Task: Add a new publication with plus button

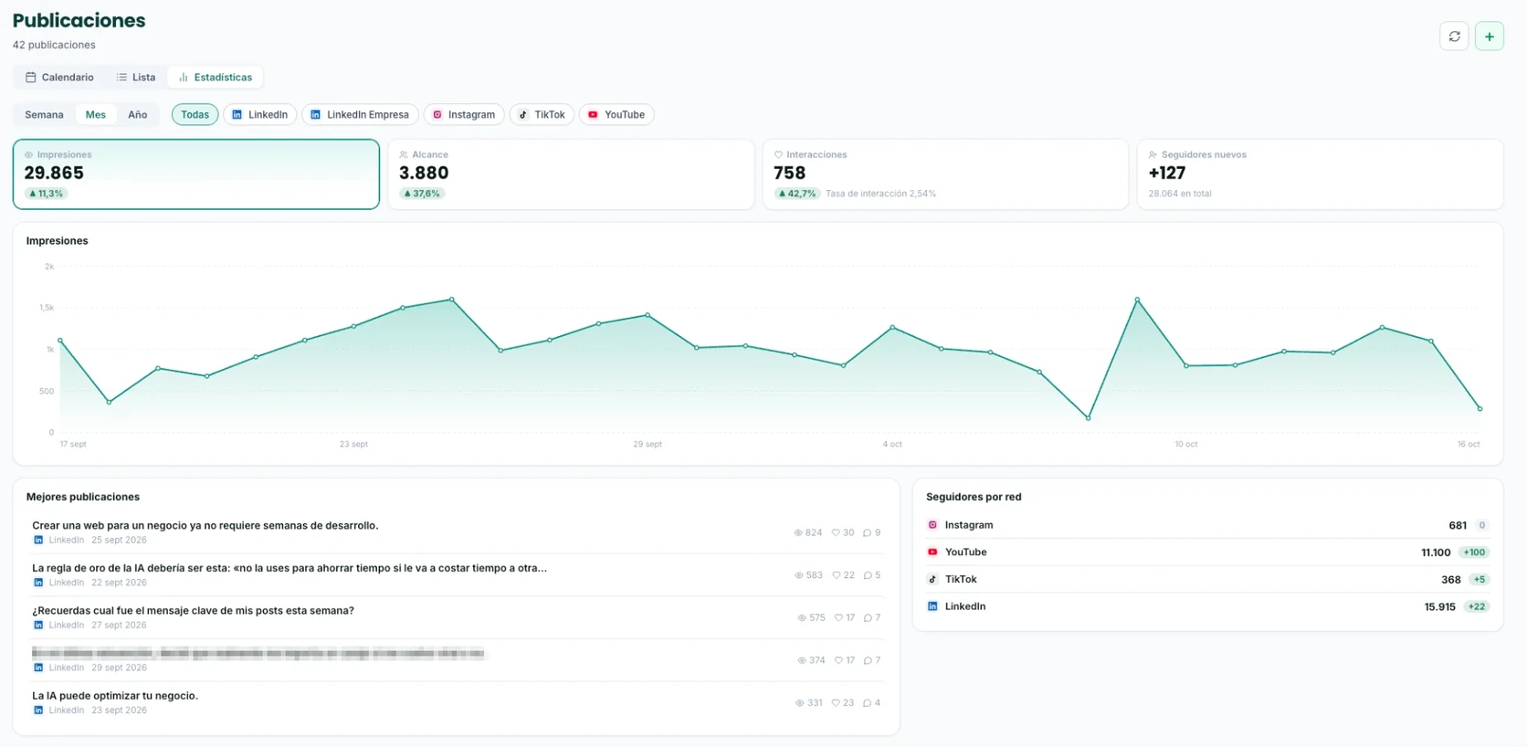Action: coord(1489,37)
